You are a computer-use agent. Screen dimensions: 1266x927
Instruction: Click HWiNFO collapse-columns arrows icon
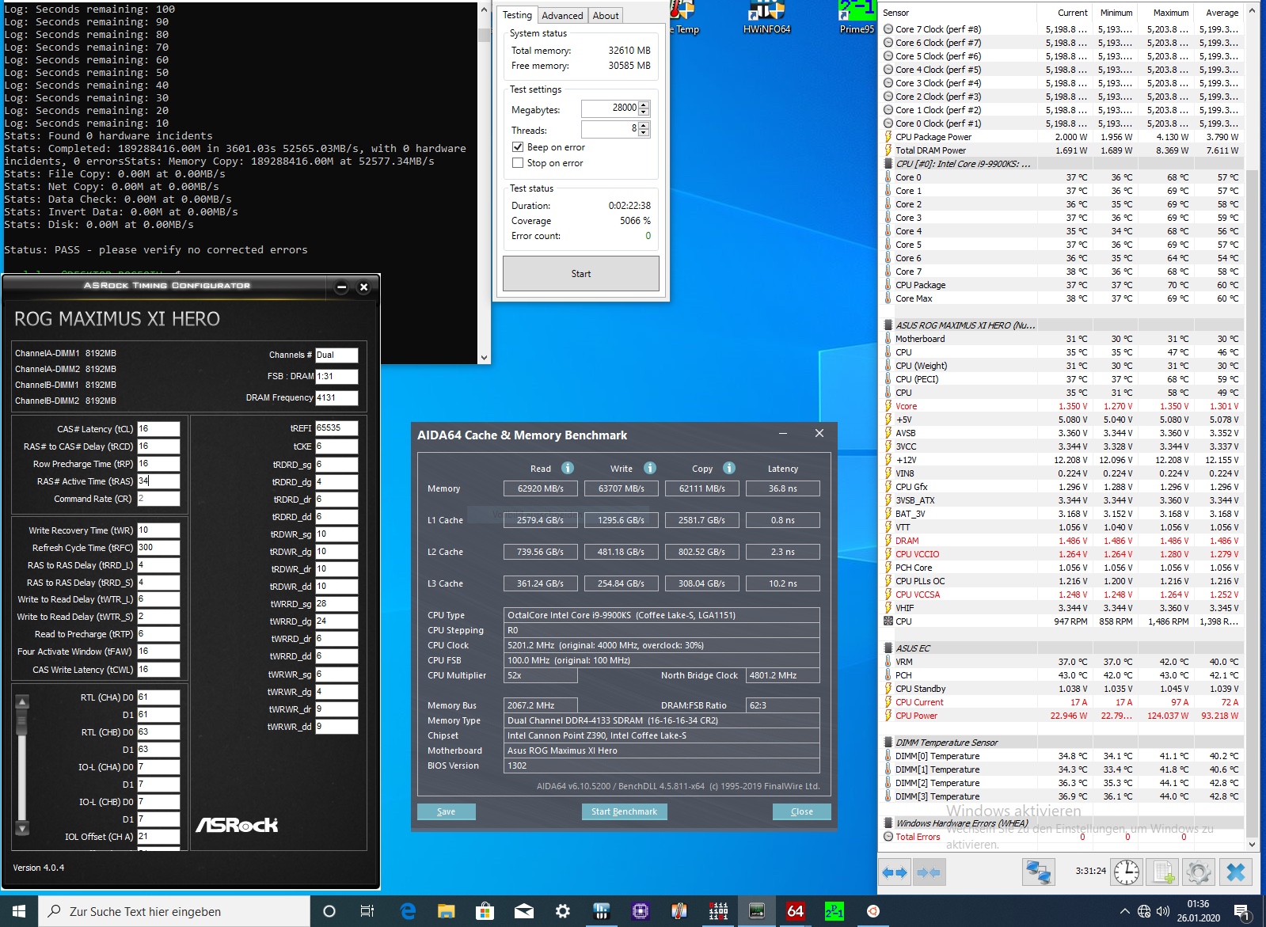[x=929, y=872]
